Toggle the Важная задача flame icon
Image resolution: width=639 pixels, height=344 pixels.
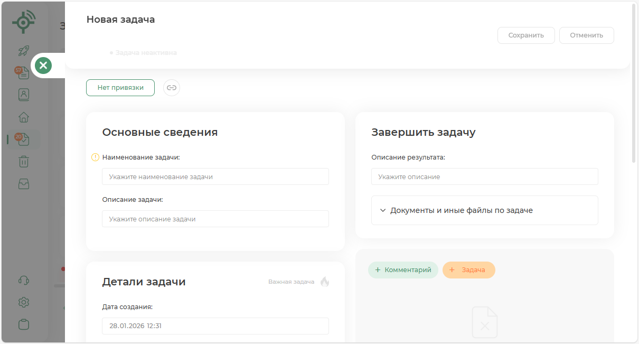tap(325, 282)
